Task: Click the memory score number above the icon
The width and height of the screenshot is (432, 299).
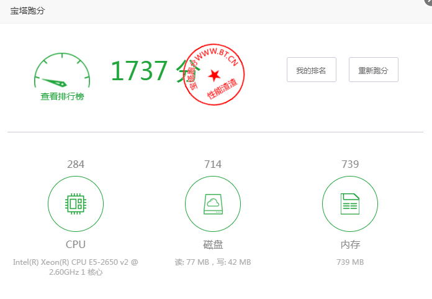Action: (350, 164)
